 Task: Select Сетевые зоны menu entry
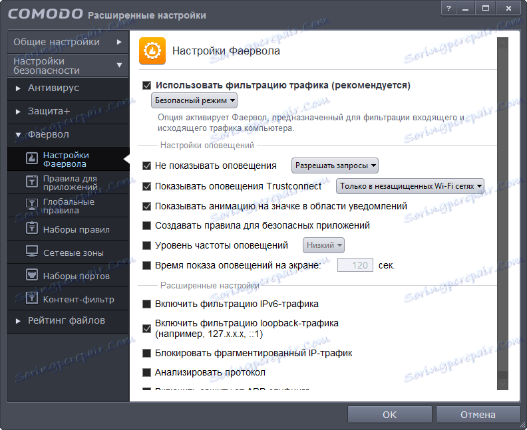[68, 252]
